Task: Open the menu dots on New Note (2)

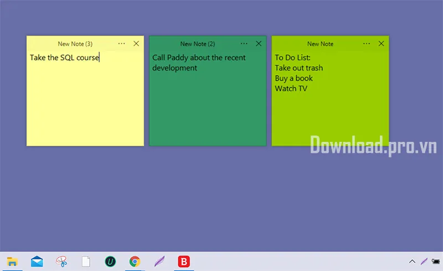Action: tap(244, 44)
